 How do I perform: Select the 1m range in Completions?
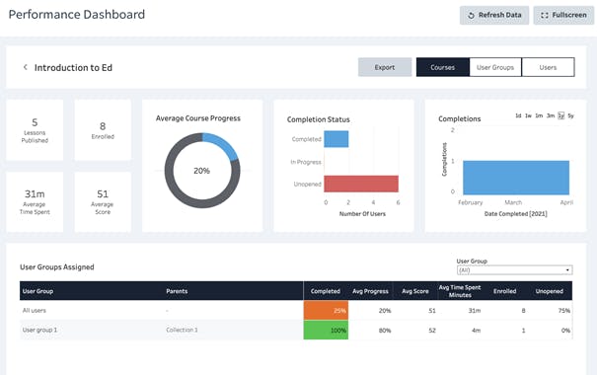[539, 115]
